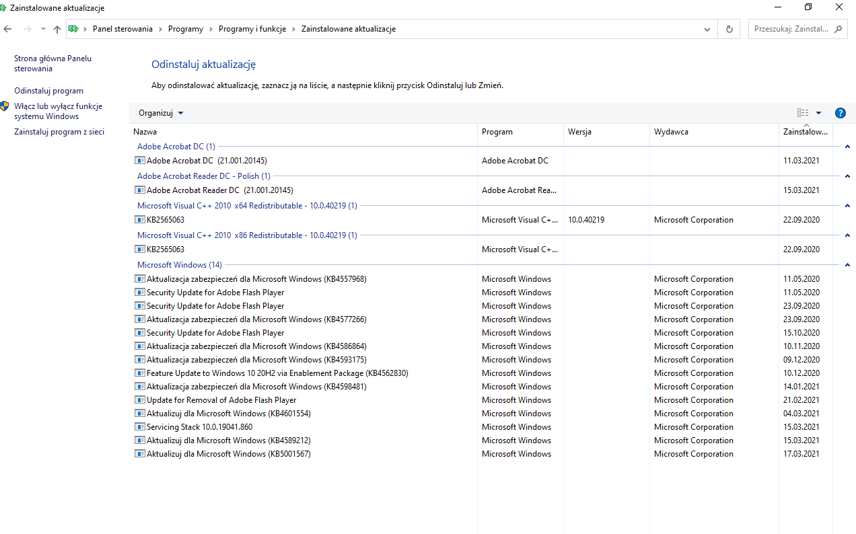Image resolution: width=856 pixels, height=534 pixels.
Task: Open view options dropdown arrow
Action: pyautogui.click(x=818, y=113)
